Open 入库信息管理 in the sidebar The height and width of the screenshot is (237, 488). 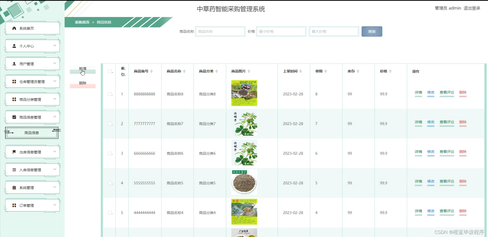tap(32, 170)
